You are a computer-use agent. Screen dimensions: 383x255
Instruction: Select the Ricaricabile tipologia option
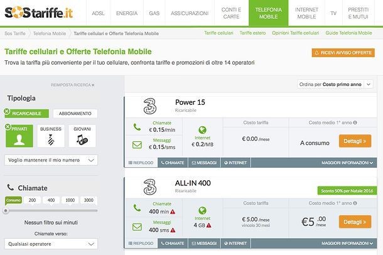point(26,114)
